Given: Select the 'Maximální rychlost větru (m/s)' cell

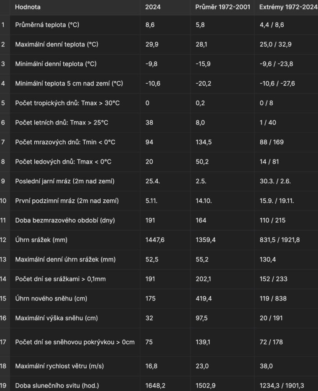Looking at the screenshot, I should point(59,366).
